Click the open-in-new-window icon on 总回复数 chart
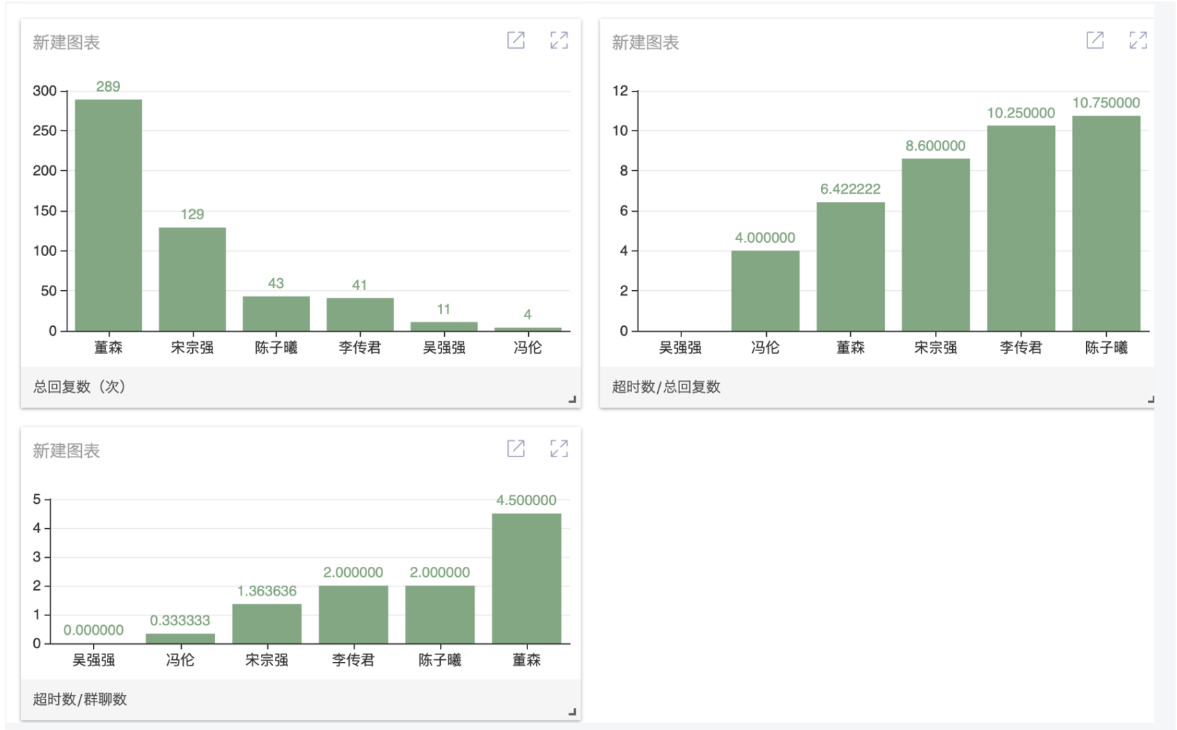This screenshot has height=730, width=1177. pyautogui.click(x=516, y=40)
